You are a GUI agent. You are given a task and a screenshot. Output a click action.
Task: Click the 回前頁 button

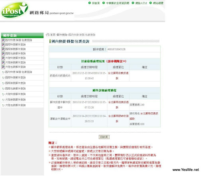(104, 137)
